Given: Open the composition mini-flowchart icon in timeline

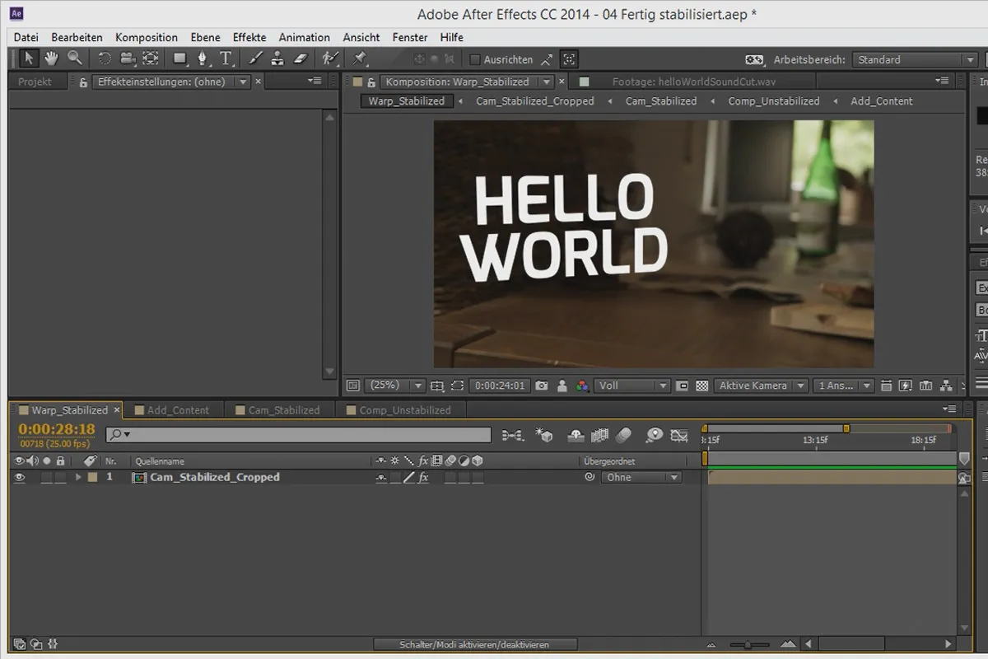Looking at the screenshot, I should 512,435.
